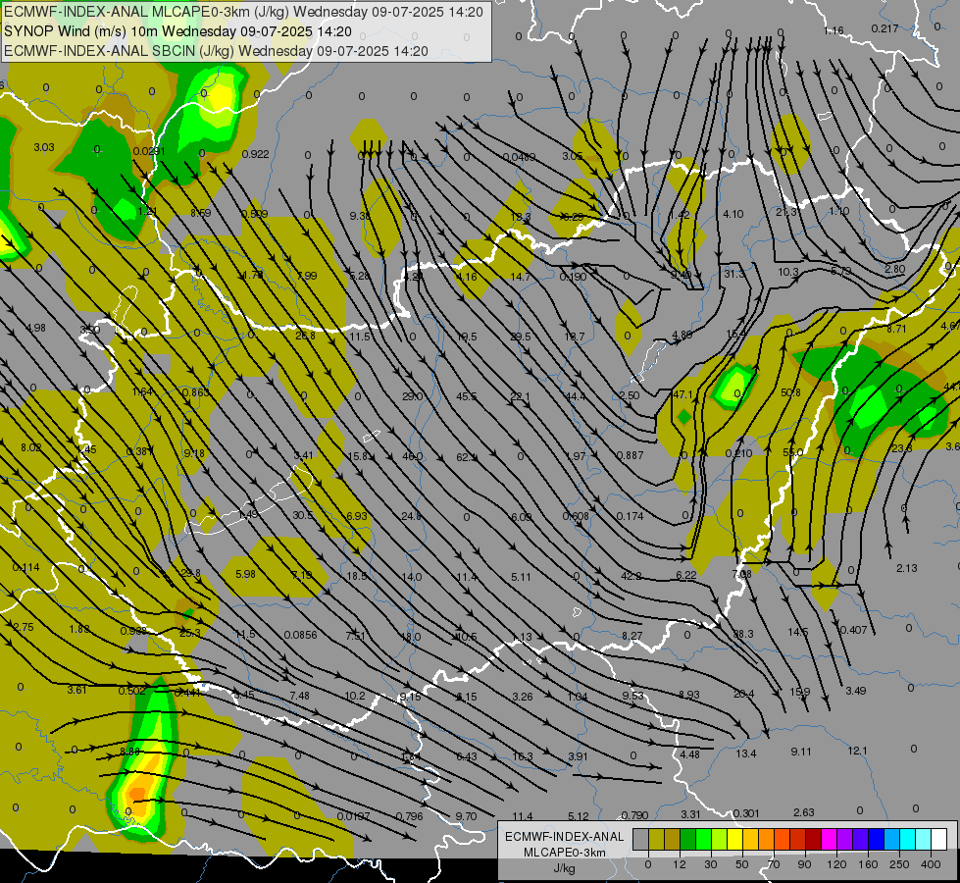The width and height of the screenshot is (960, 883).
Task: Click the map value 20.4
Action: click(x=744, y=694)
